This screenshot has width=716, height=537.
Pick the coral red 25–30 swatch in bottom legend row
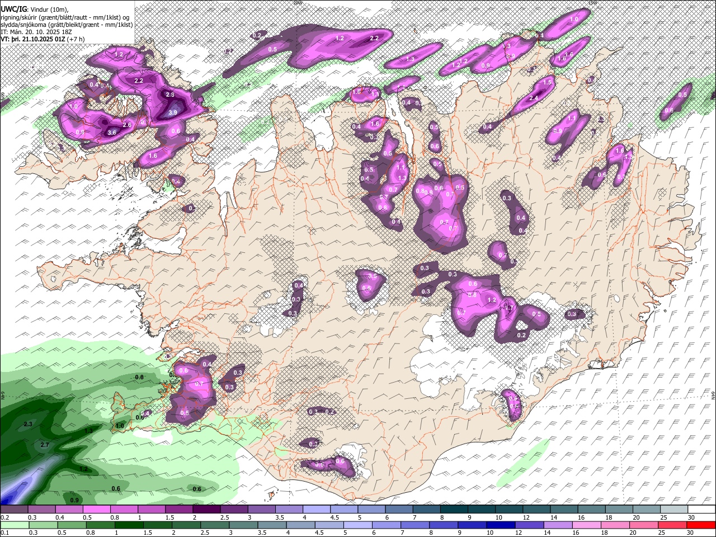point(672,525)
